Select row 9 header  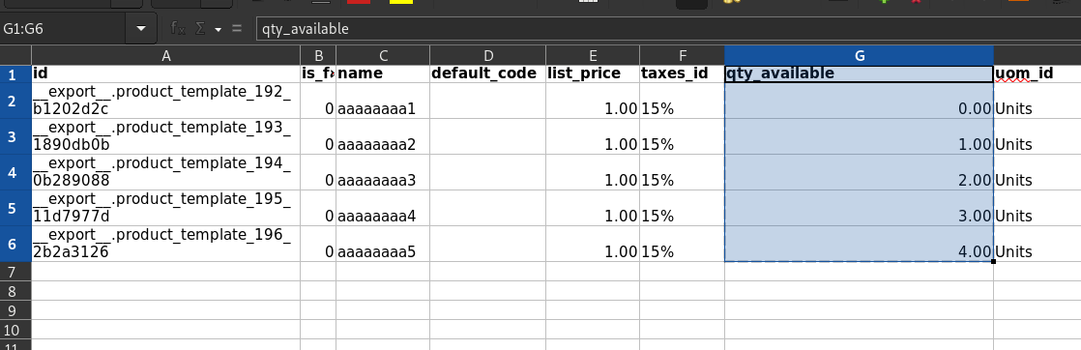point(15,310)
